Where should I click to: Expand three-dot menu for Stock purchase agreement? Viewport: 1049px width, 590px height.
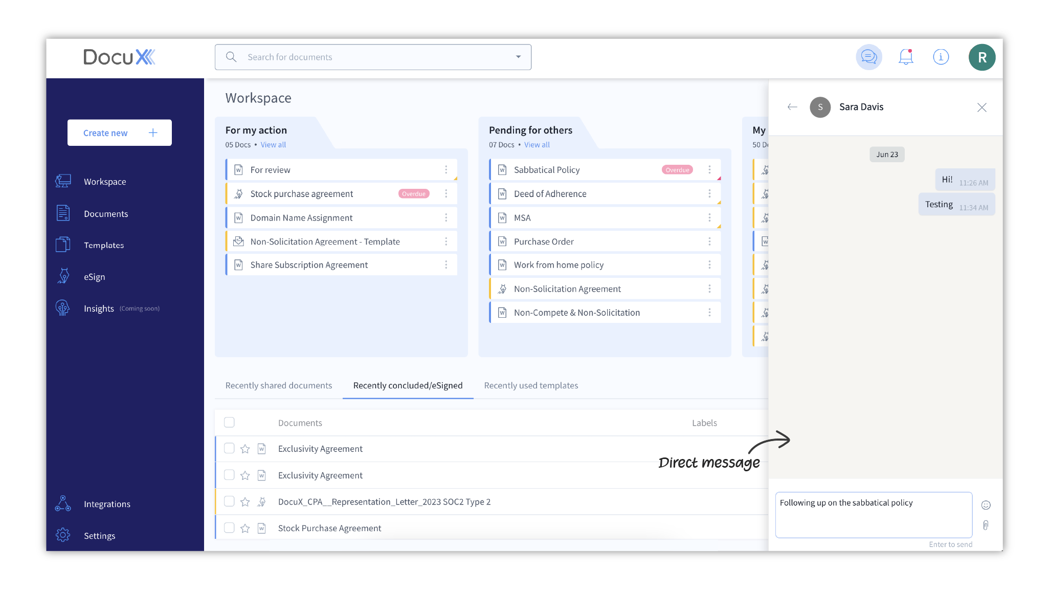pyautogui.click(x=448, y=193)
